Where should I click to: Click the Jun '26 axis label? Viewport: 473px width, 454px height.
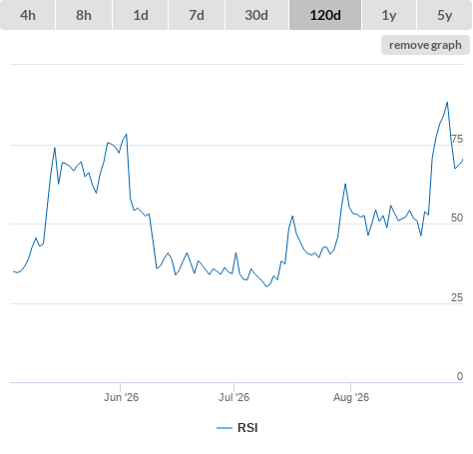click(121, 397)
